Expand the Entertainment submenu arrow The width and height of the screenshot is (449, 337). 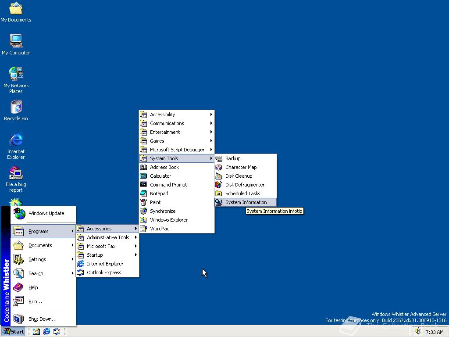211,132
